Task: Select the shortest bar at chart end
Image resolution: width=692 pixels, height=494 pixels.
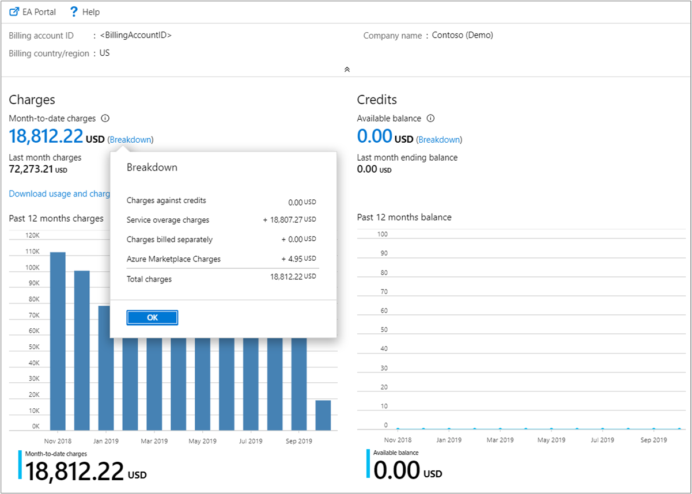Action: 323,415
